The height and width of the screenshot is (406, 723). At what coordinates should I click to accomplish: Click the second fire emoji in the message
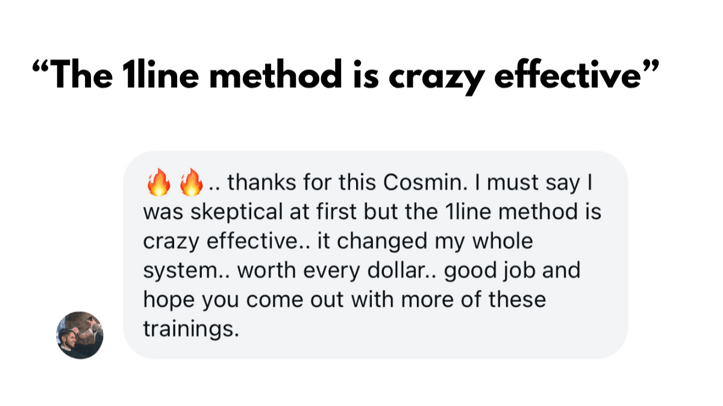(191, 183)
